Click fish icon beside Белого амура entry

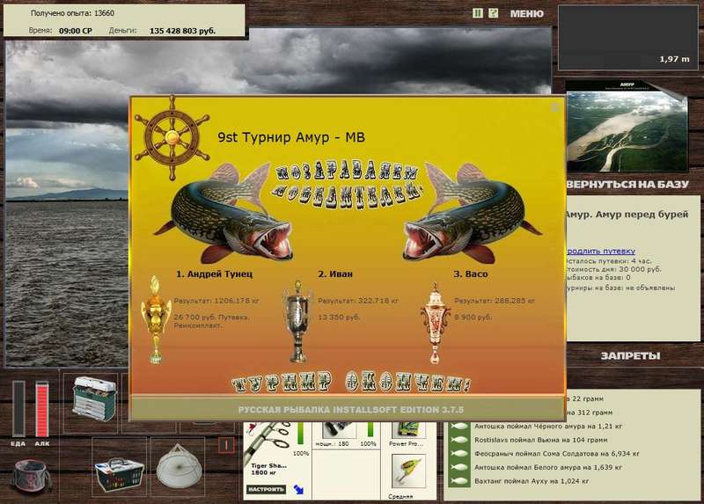(x=458, y=467)
